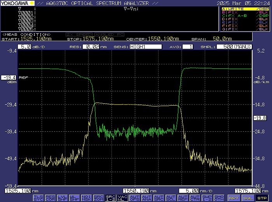Screen dimensions: 272x202
Task: Stop the sweep with STP
Action: 262,198
